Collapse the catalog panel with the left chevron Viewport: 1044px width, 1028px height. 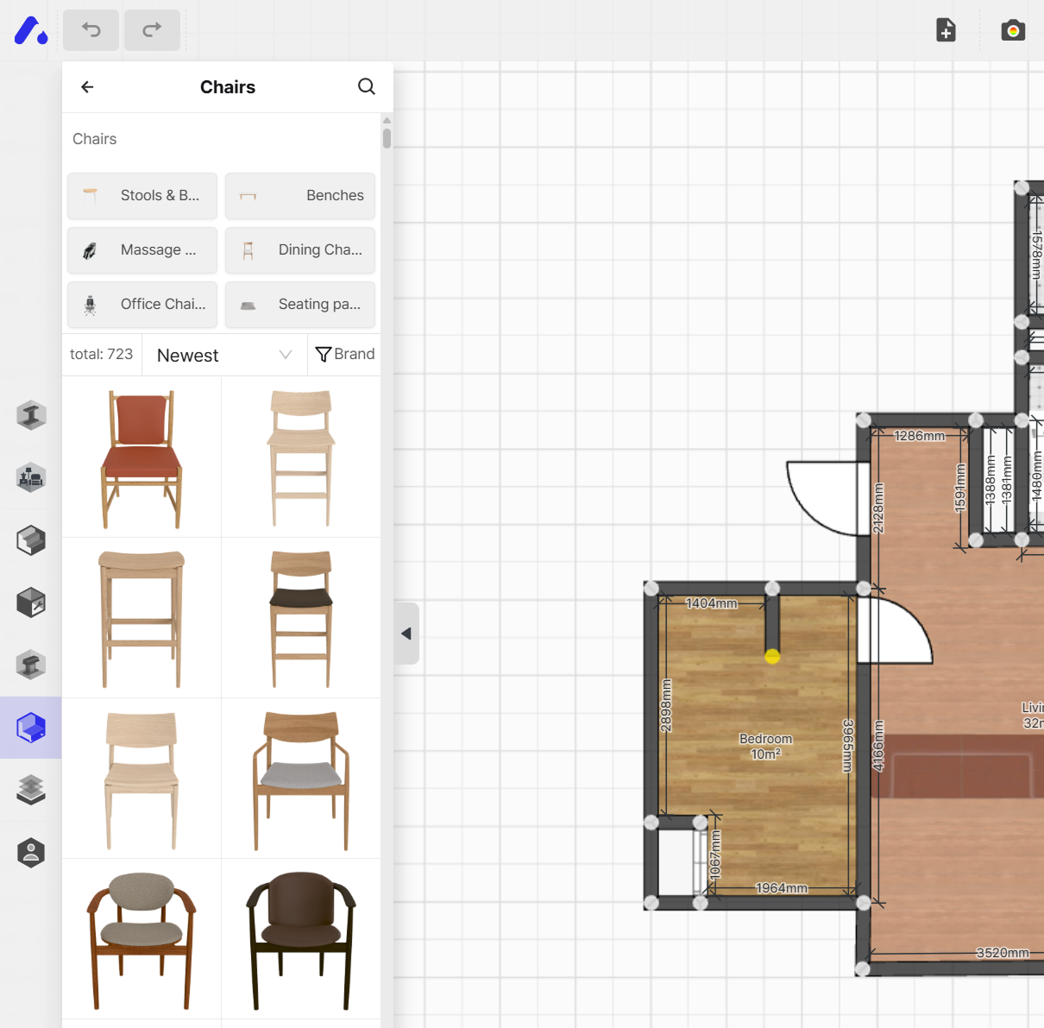tap(406, 633)
